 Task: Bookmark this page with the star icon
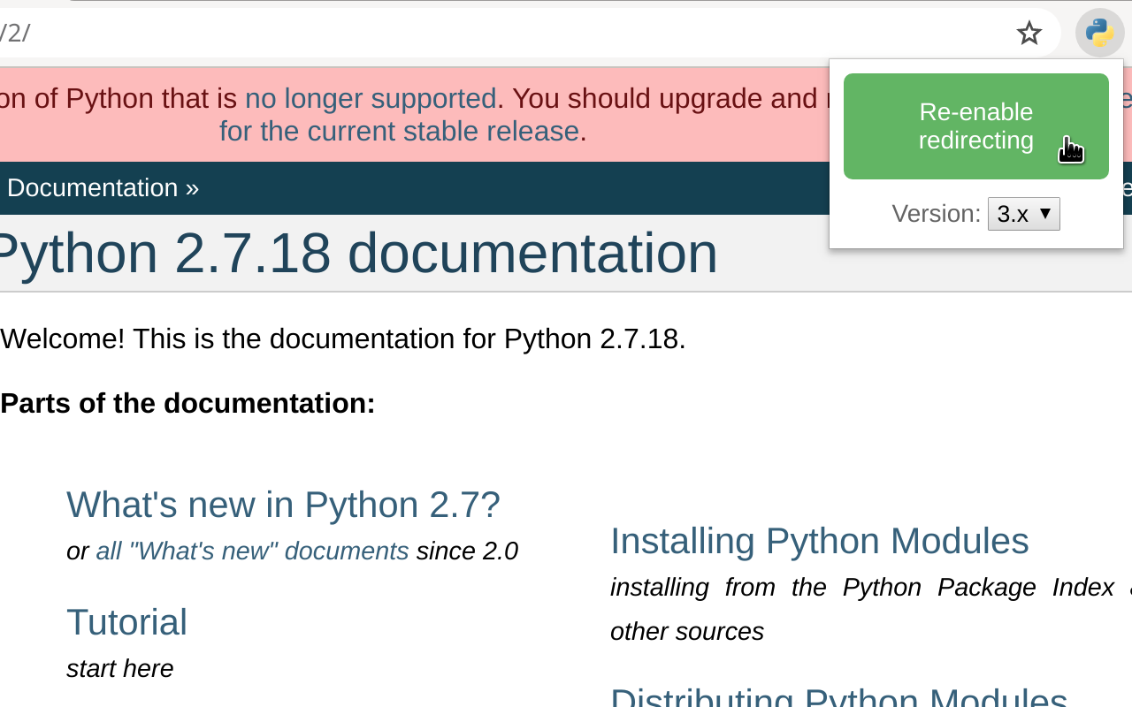[1029, 34]
